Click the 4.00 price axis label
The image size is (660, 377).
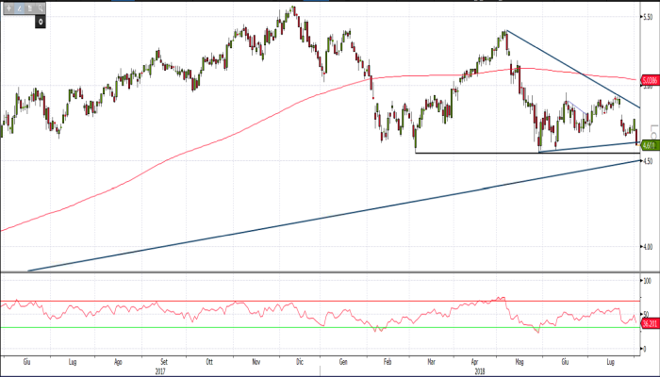(x=648, y=248)
